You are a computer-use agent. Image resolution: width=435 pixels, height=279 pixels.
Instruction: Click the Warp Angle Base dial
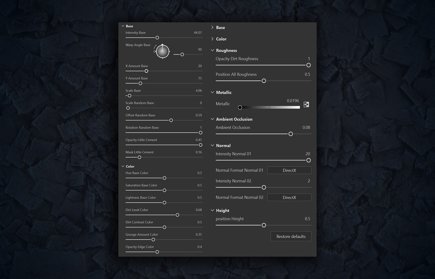[x=162, y=52]
